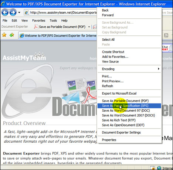Image resolution: width=173 pixels, height=170 pixels.
Task: Choose Add to Favorites... in context menu
Action: tap(129, 57)
